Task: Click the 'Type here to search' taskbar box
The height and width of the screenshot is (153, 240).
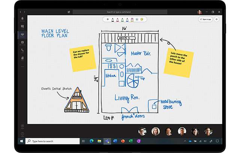Action: [x=52, y=141]
